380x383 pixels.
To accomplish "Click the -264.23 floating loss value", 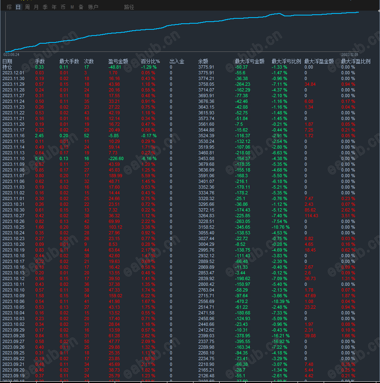I will [x=242, y=84].
